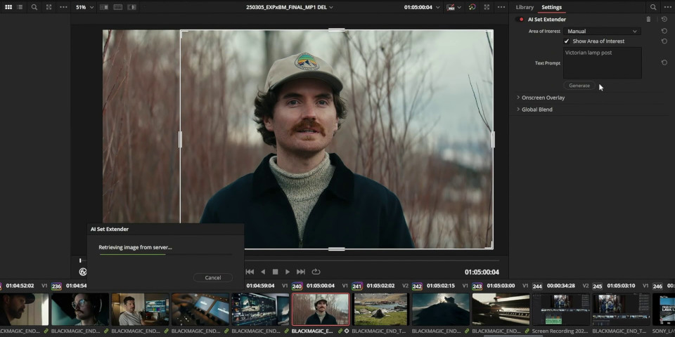This screenshot has height=337, width=675.
Task: Click the play reverse button
Action: tap(262, 272)
